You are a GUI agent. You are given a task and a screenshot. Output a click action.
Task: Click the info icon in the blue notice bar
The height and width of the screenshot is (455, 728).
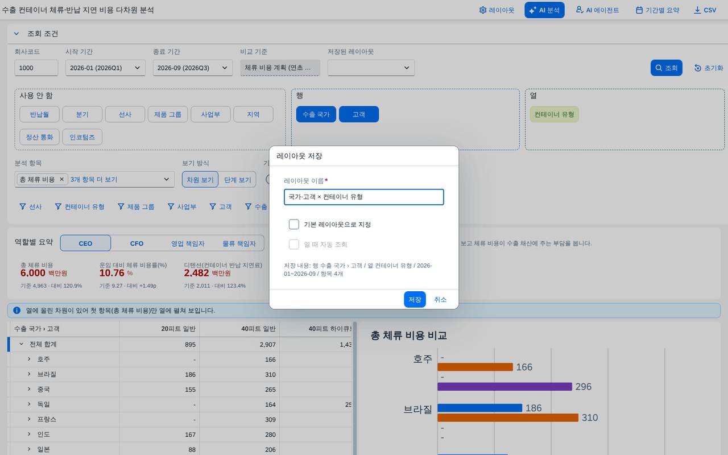pos(17,311)
